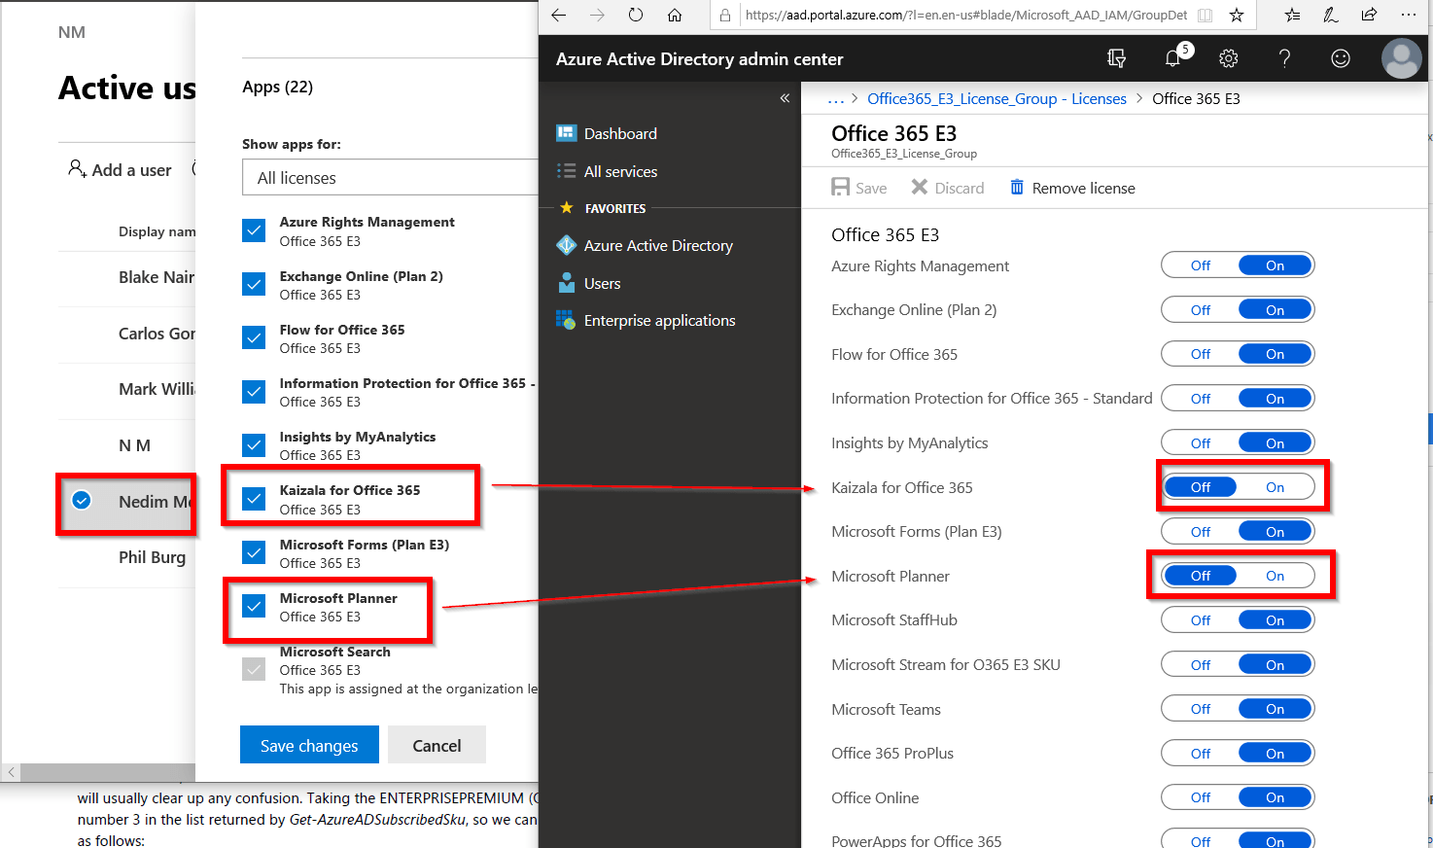Switch Microsoft Teams toggle to Off
The height and width of the screenshot is (848, 1433).
click(1201, 709)
